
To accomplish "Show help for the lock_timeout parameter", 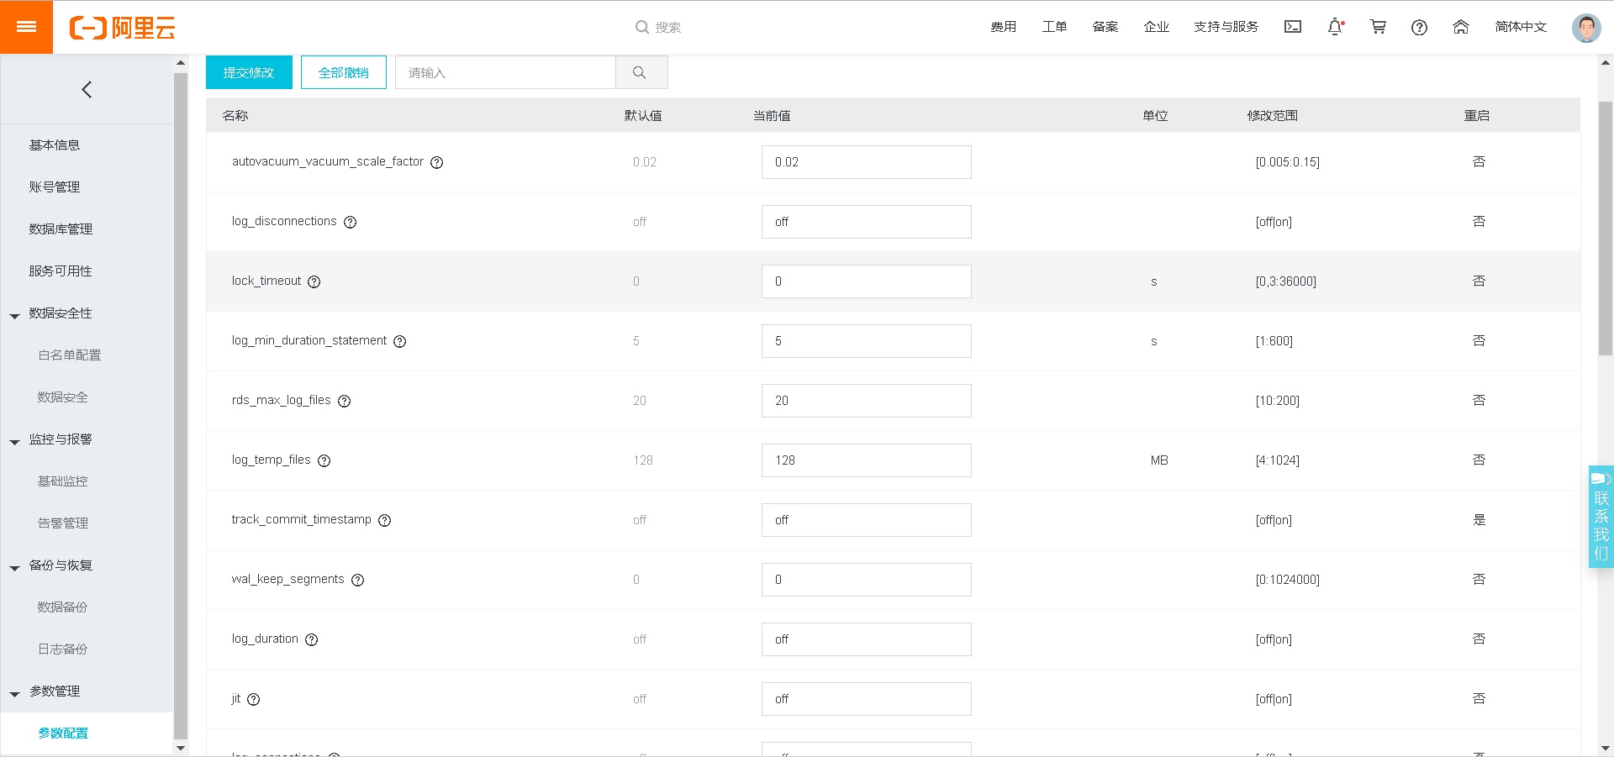I will (x=314, y=282).
